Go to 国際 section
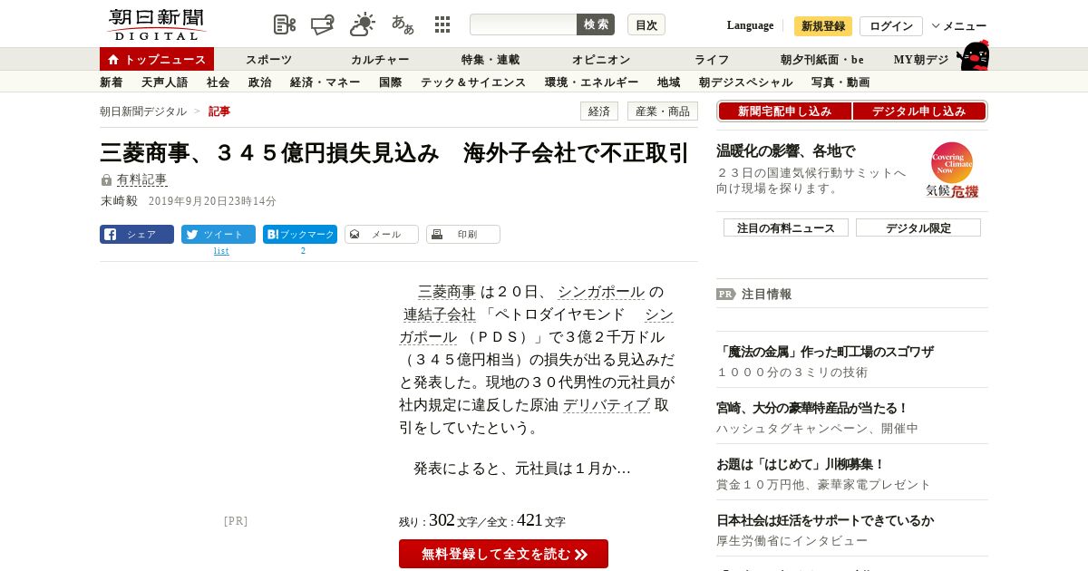This screenshot has height=571, width=1088. 391,82
